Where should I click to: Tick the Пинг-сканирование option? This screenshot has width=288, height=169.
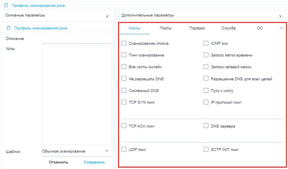click(x=124, y=55)
